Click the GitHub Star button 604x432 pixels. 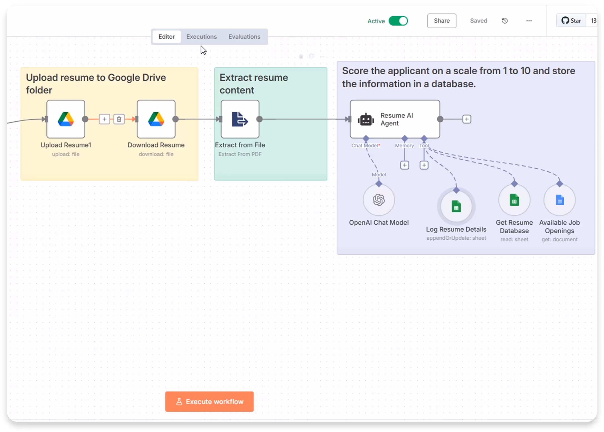[571, 21]
